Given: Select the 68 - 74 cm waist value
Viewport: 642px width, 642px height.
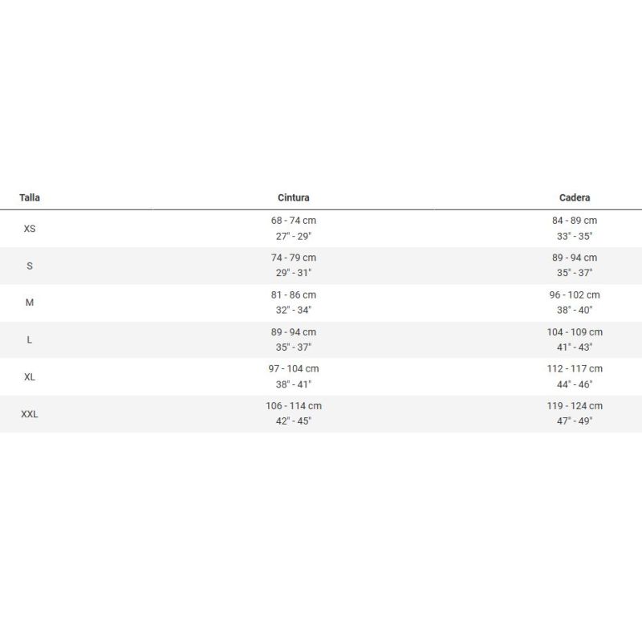Looking at the screenshot, I should click(x=294, y=221).
